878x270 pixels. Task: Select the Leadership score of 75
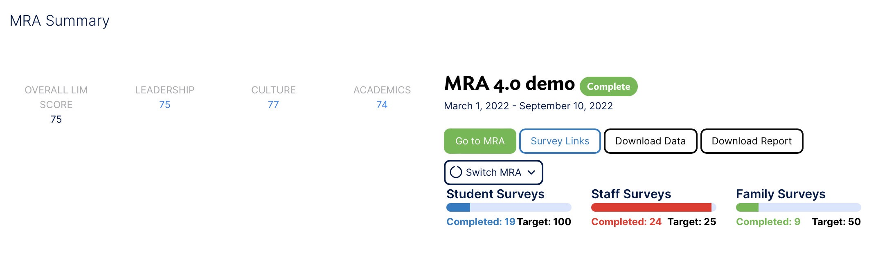tap(164, 104)
